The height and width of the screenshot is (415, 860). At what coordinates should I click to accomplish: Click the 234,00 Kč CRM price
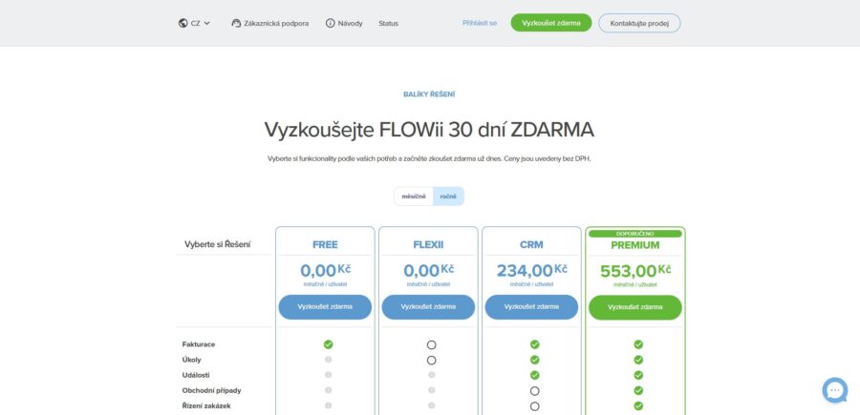(531, 270)
